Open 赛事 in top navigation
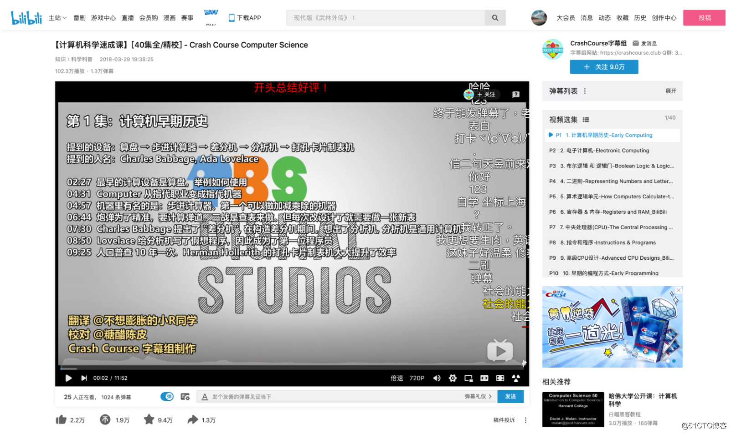The width and height of the screenshot is (731, 434). (x=187, y=18)
